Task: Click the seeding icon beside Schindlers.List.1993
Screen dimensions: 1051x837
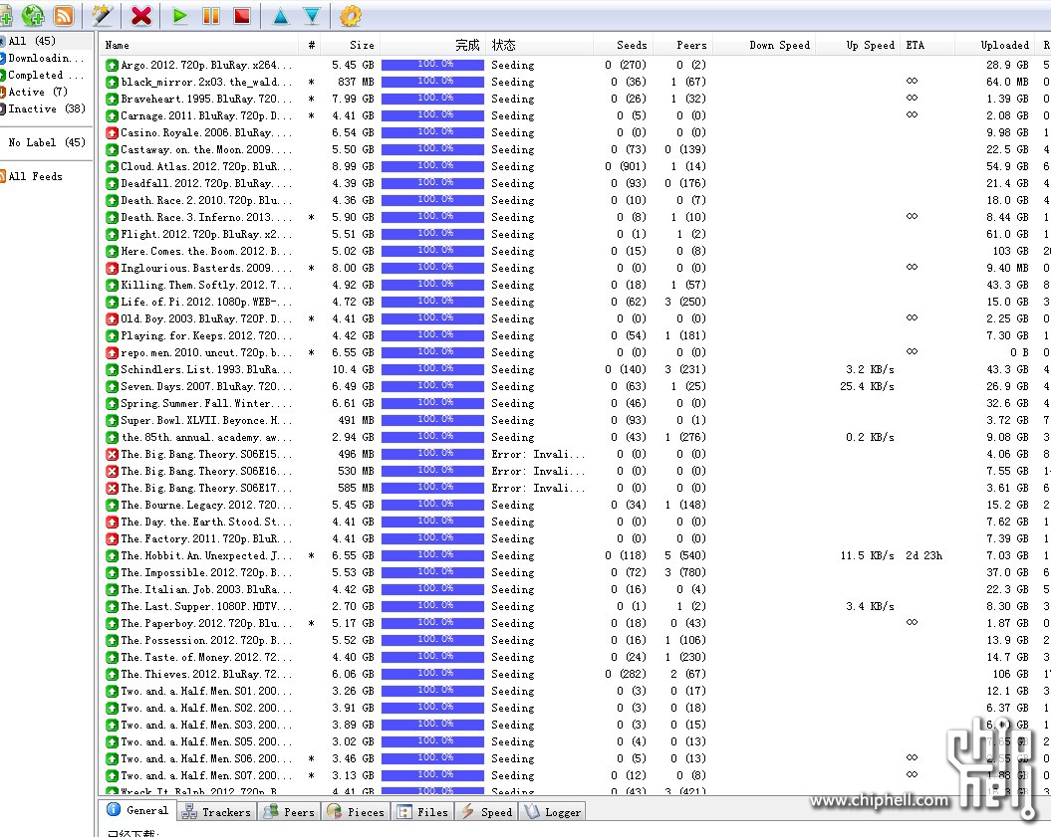Action: click(x=112, y=369)
